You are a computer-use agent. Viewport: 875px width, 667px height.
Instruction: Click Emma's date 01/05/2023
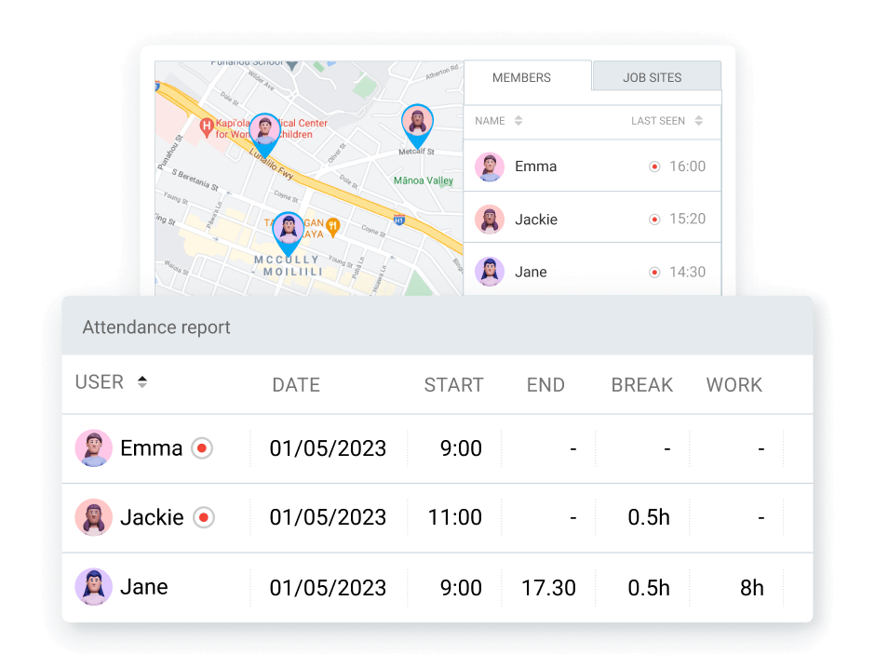click(x=328, y=448)
